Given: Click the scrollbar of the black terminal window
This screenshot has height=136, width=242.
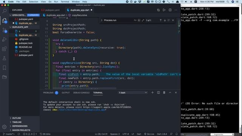Looking at the screenshot, I should tap(240, 130).
